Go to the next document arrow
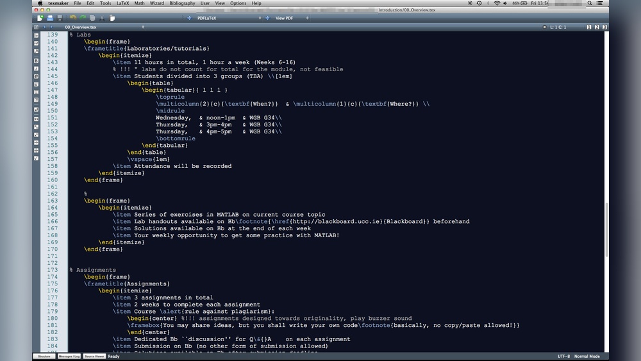The height and width of the screenshot is (361, 641). [x=51, y=27]
